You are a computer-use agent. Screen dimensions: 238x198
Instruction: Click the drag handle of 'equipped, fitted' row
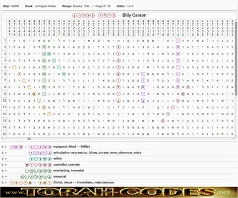(x=2, y=147)
